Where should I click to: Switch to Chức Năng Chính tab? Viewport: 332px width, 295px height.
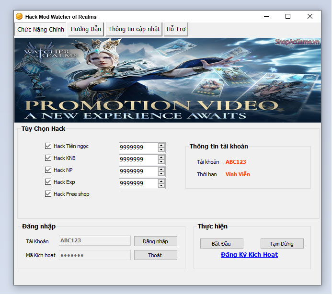click(40, 29)
